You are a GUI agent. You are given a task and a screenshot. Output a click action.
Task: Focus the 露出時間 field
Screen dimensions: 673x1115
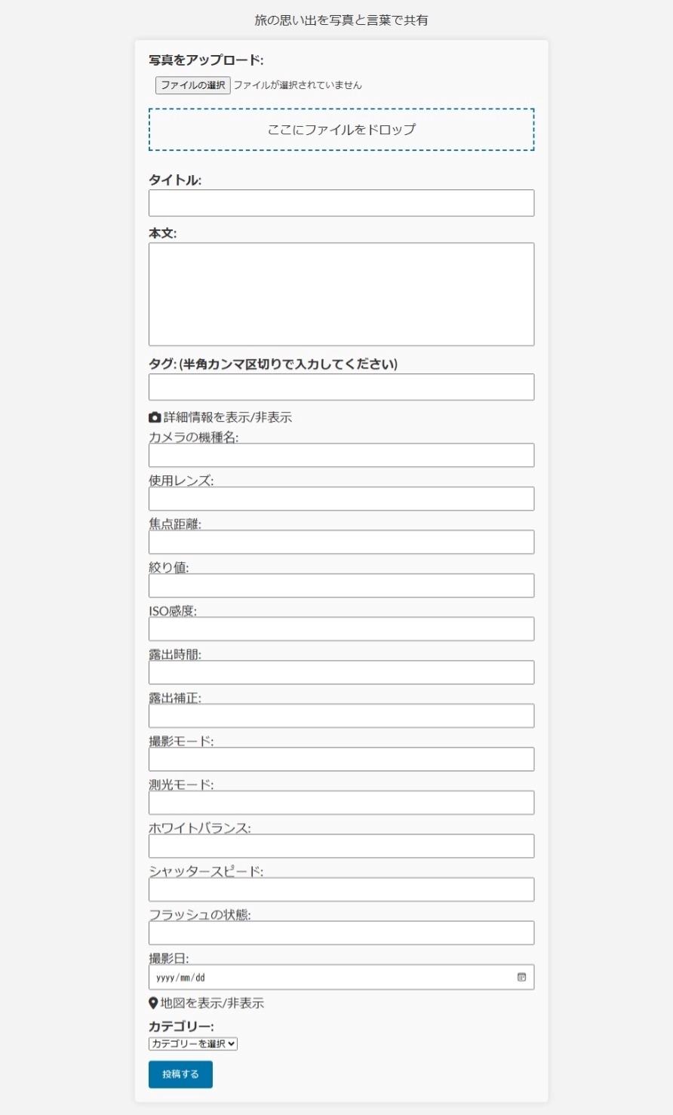(x=341, y=672)
